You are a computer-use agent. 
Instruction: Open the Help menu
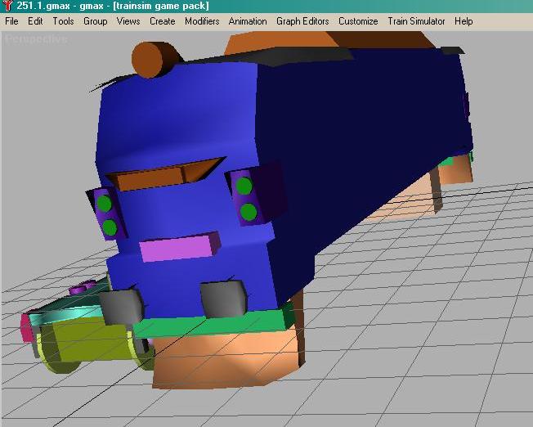point(464,21)
